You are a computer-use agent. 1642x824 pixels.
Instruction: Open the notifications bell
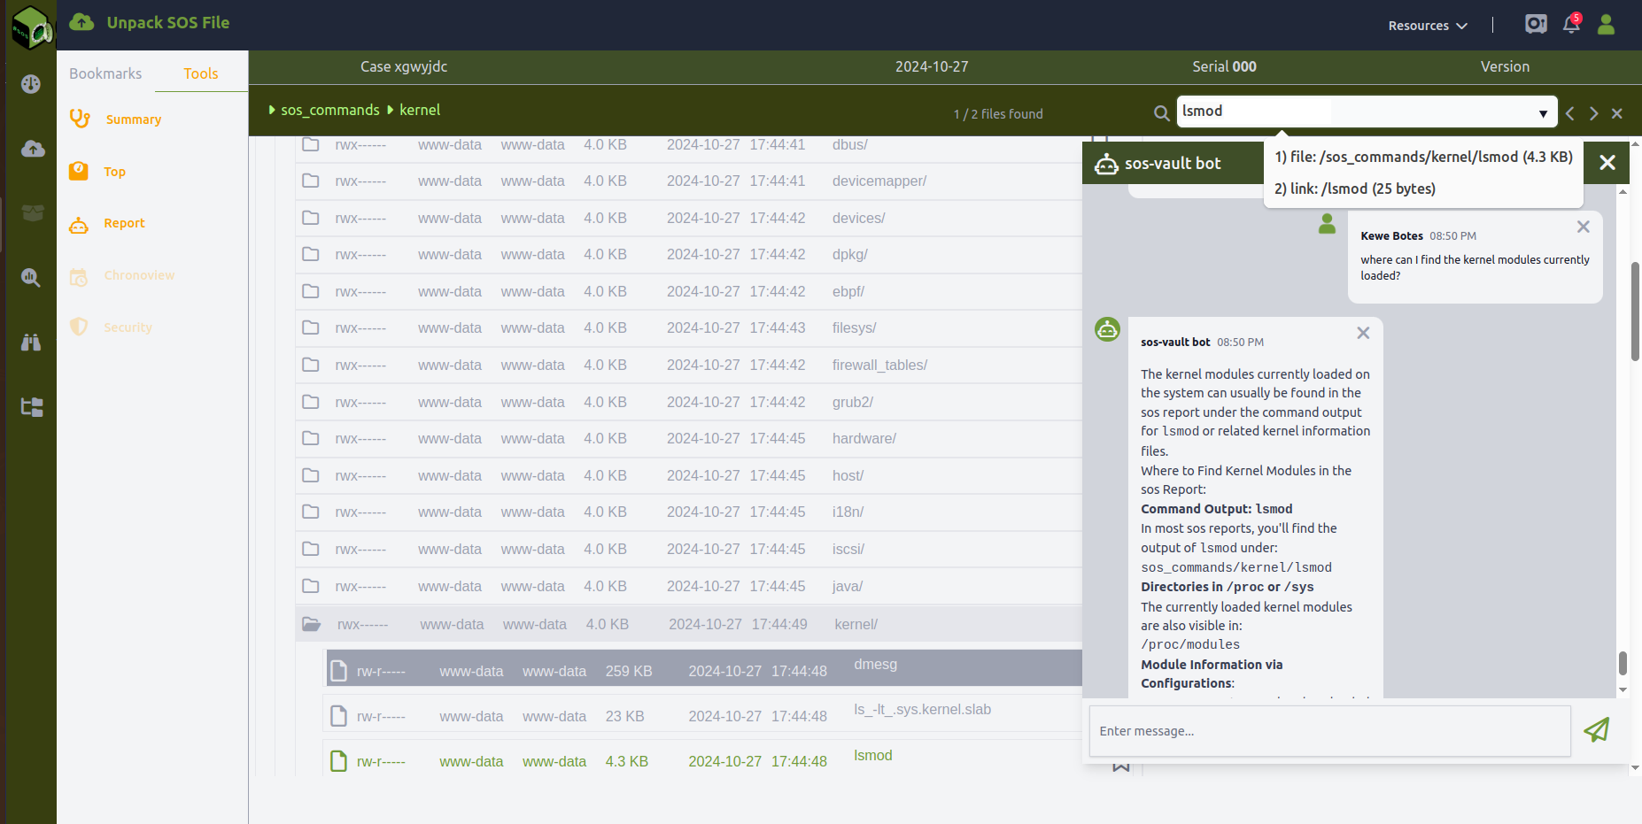[1571, 24]
